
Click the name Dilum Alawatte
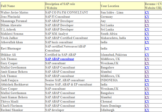(11, 25)
